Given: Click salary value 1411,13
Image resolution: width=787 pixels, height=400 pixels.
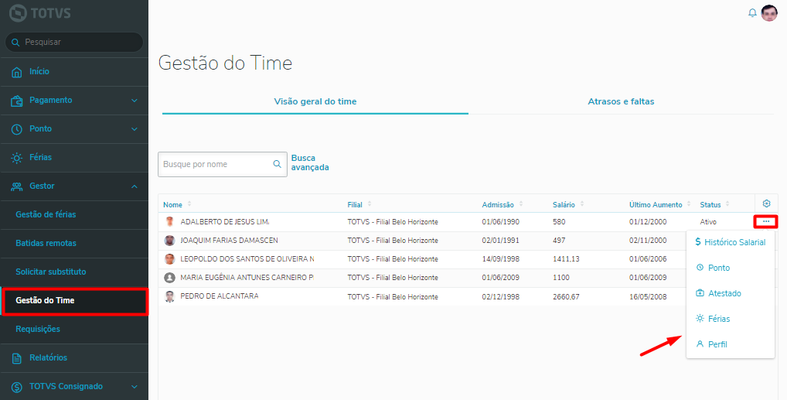Looking at the screenshot, I should (566, 259).
